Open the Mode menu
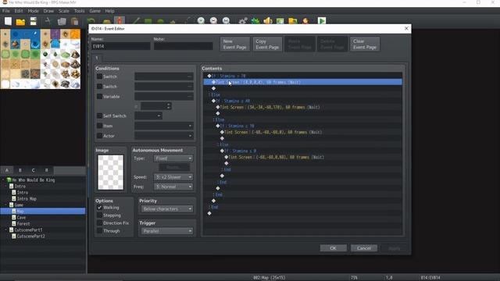This screenshot has width=500, height=281. pos(33,11)
